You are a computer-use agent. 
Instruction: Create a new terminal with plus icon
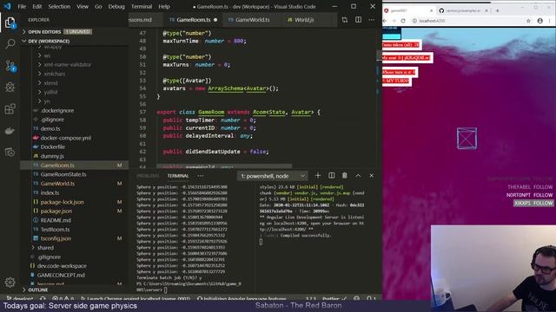[318, 175]
